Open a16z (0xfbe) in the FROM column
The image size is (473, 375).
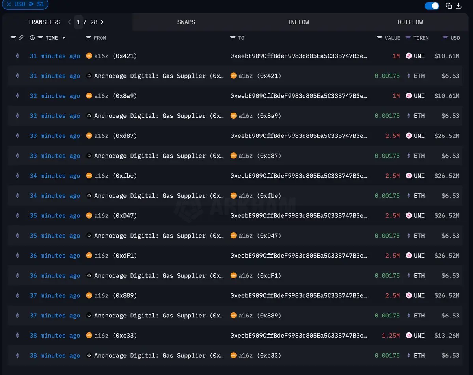pyautogui.click(x=115, y=176)
